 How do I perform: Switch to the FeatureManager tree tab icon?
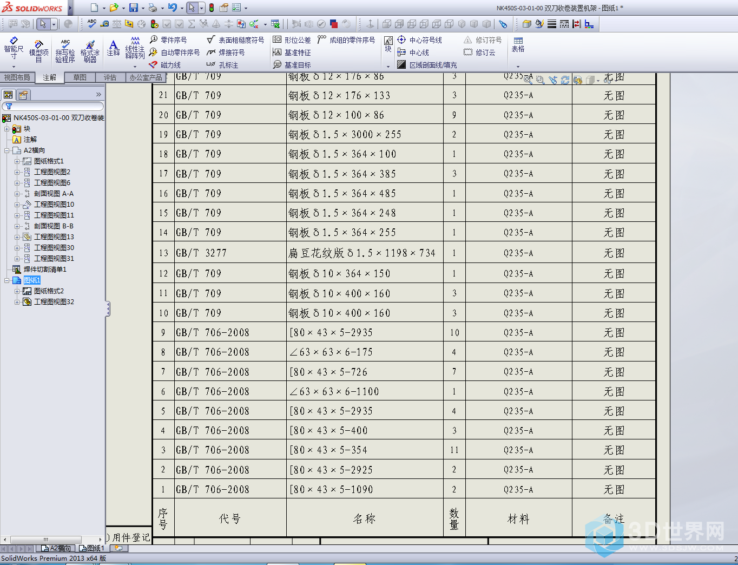pos(8,95)
